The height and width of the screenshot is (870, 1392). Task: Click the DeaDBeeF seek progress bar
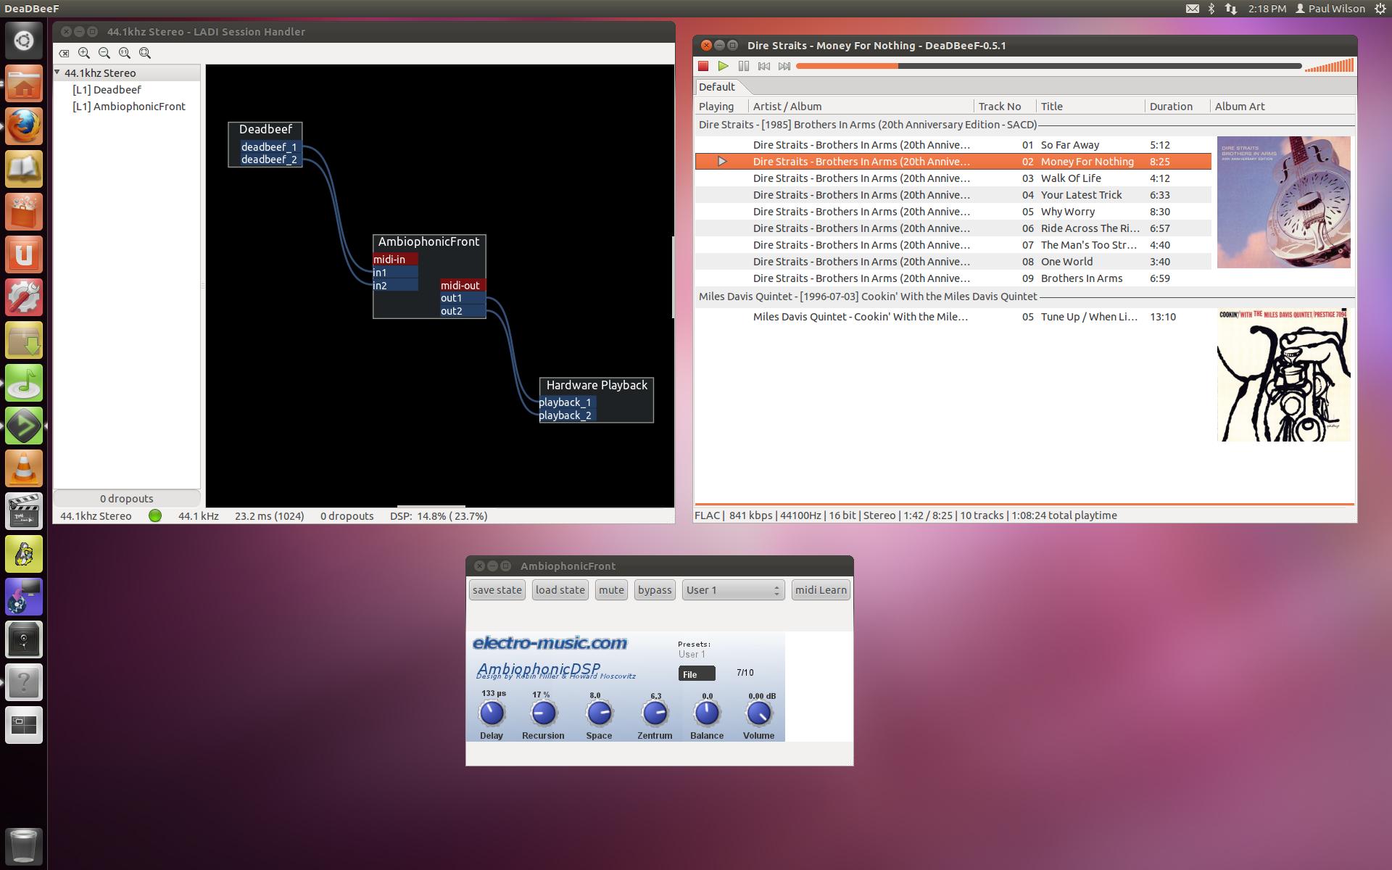[1048, 66]
